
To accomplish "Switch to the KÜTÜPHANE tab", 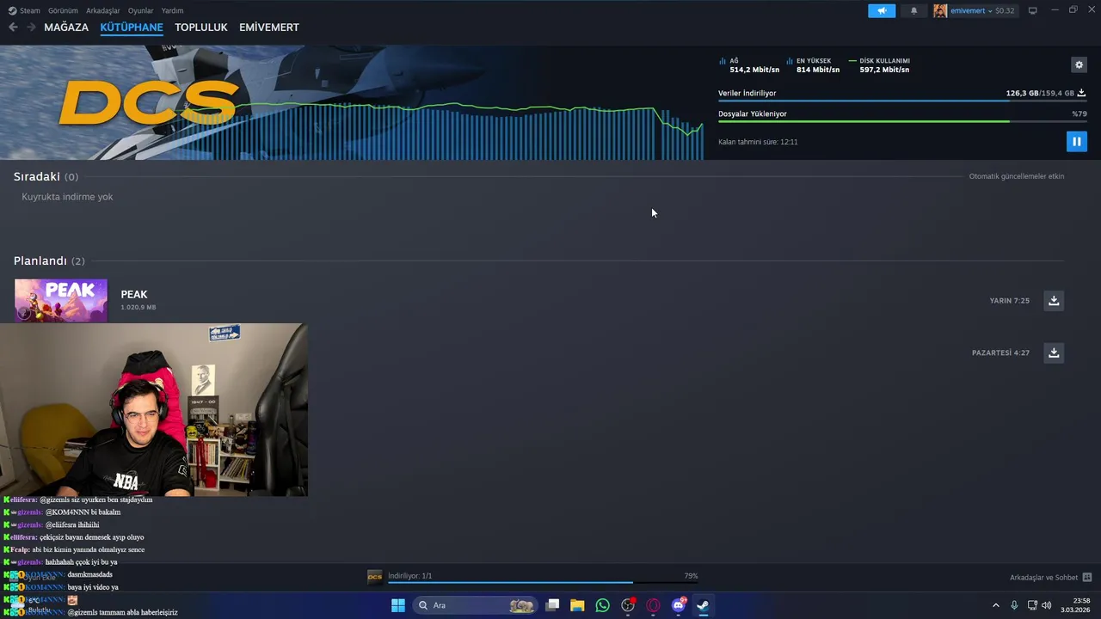I will tap(132, 28).
